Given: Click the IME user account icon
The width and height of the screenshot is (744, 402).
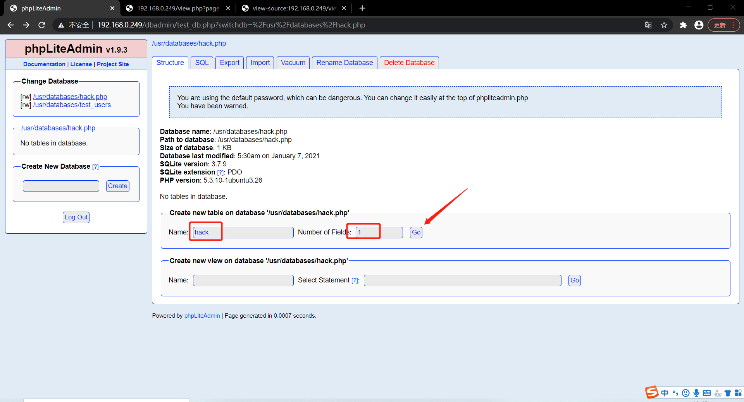Looking at the screenshot, I should (718, 393).
